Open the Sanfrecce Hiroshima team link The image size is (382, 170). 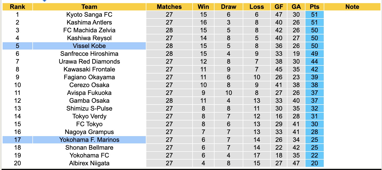(x=89, y=54)
